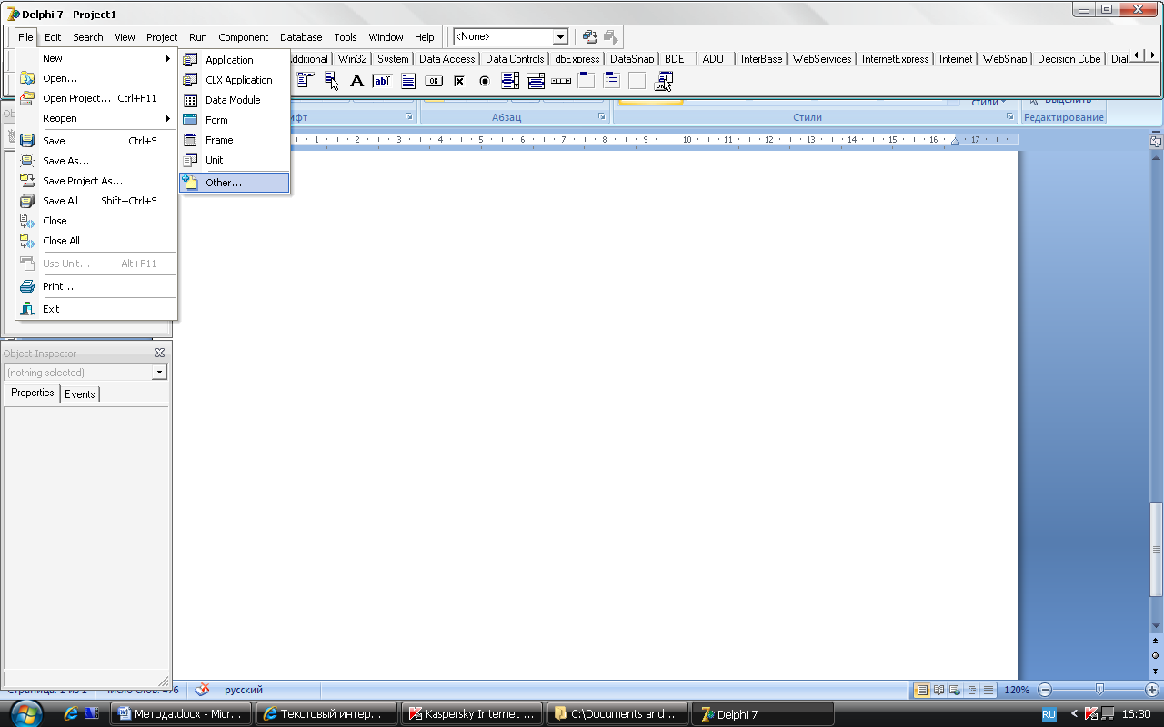
Task: Select the Panel component icon
Action: 637,81
